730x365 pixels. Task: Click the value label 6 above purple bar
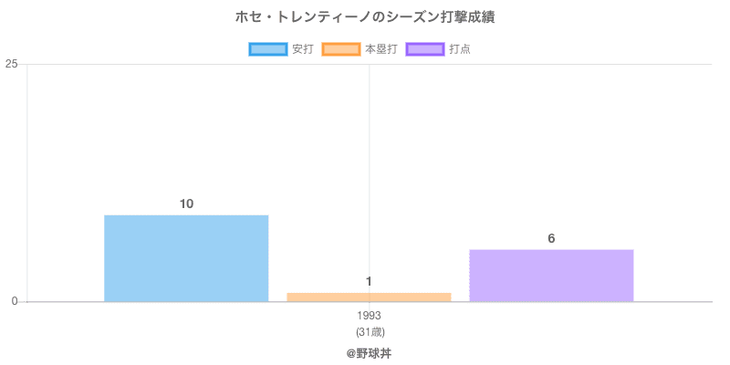tap(551, 238)
